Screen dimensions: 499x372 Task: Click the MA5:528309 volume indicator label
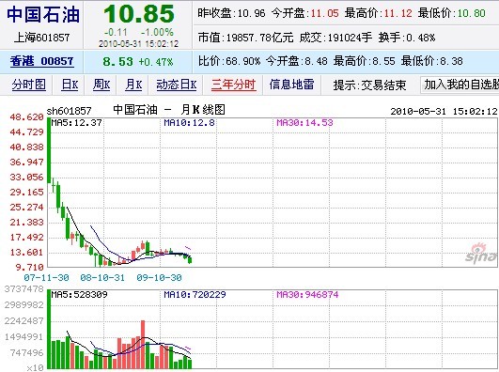click(79, 295)
